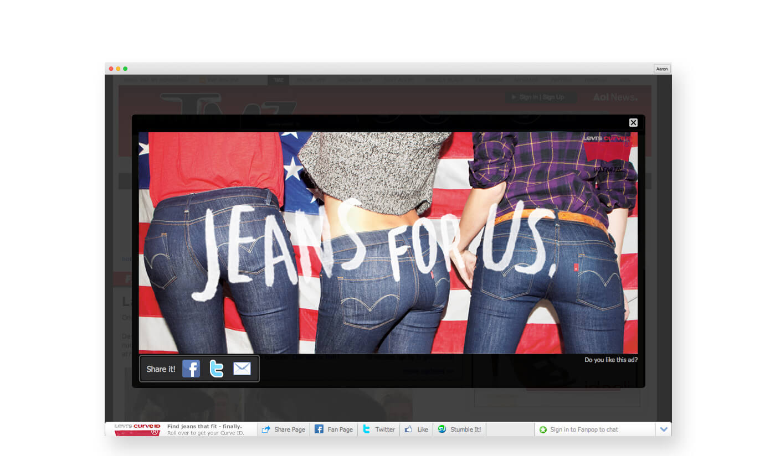Close the Levi's ad overlay

pyautogui.click(x=633, y=123)
